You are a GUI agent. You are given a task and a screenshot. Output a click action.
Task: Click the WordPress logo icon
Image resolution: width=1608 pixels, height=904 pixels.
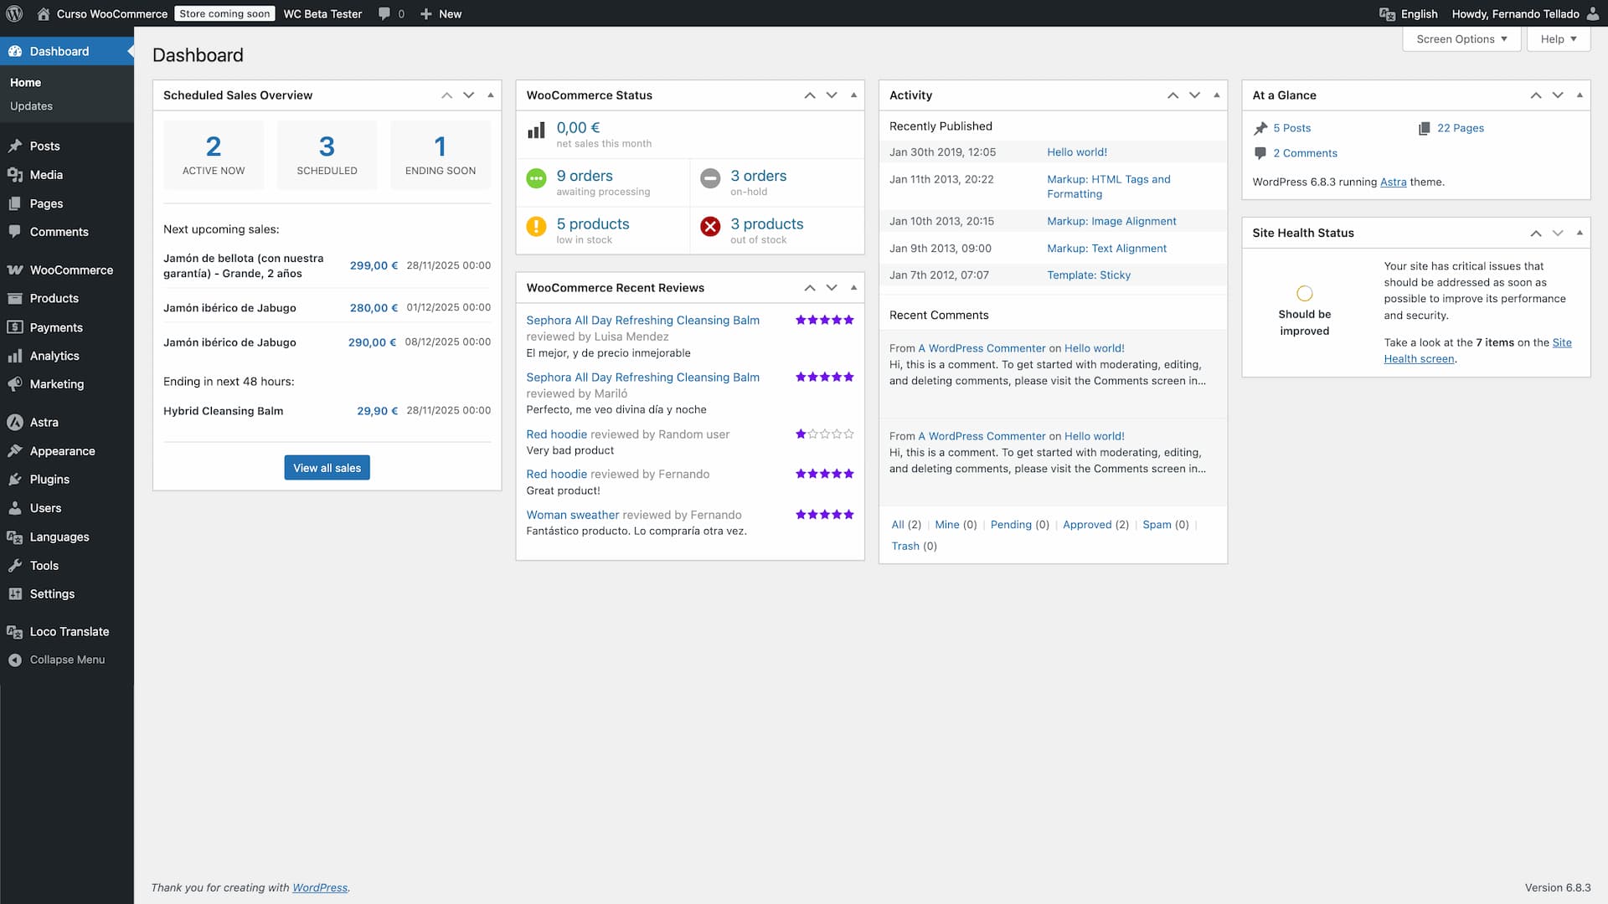point(14,13)
